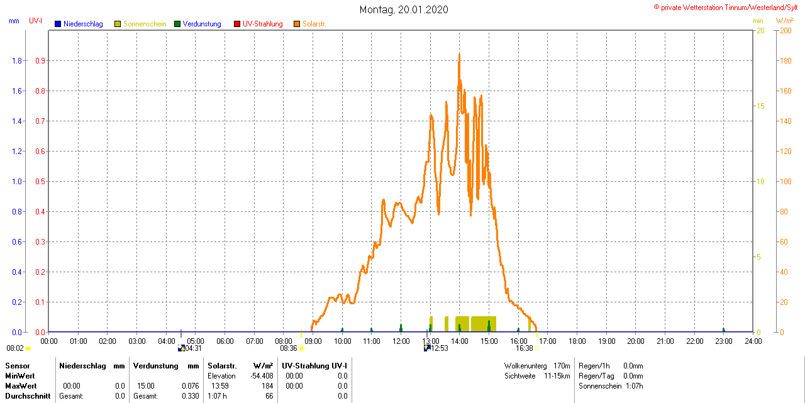Select the UV-Strahlung legend label
This screenshot has height=403, width=805.
263,24
